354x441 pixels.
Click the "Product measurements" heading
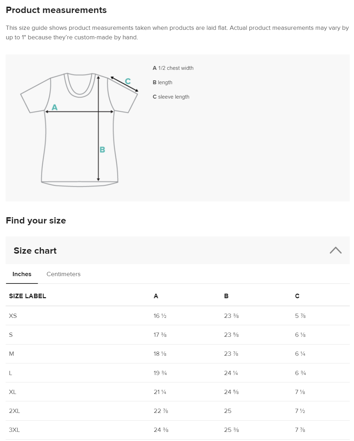pos(56,10)
